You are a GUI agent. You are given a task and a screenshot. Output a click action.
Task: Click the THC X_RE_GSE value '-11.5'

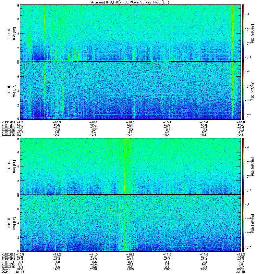(204, 254)
